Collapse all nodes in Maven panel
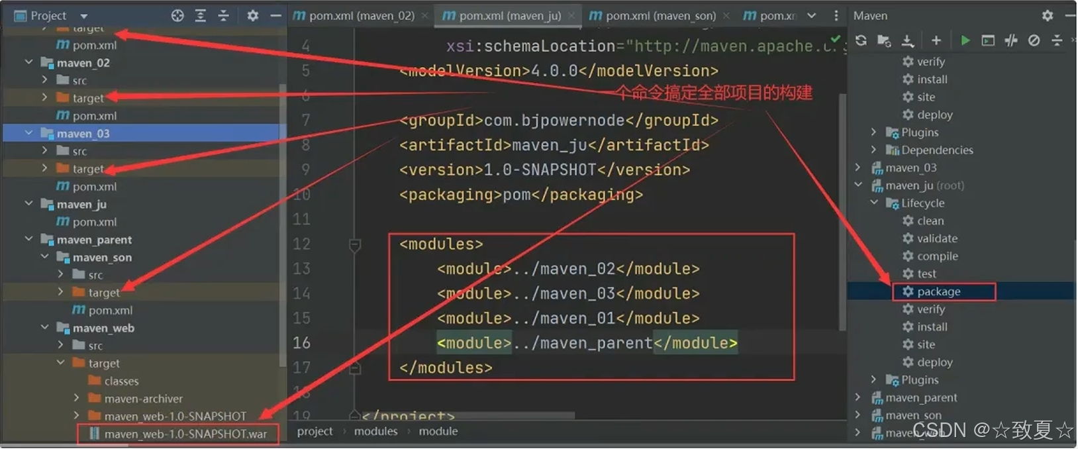Screen dimensions: 1078x449 click(1057, 40)
